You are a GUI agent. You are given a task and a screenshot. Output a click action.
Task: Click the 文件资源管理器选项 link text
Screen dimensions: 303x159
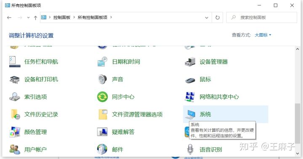137,114
